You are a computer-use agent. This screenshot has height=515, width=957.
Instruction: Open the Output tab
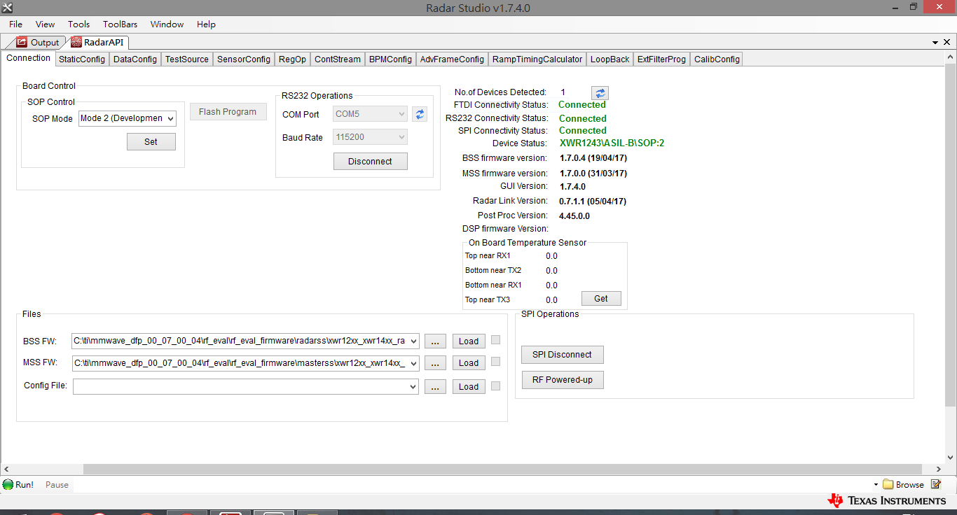point(39,43)
